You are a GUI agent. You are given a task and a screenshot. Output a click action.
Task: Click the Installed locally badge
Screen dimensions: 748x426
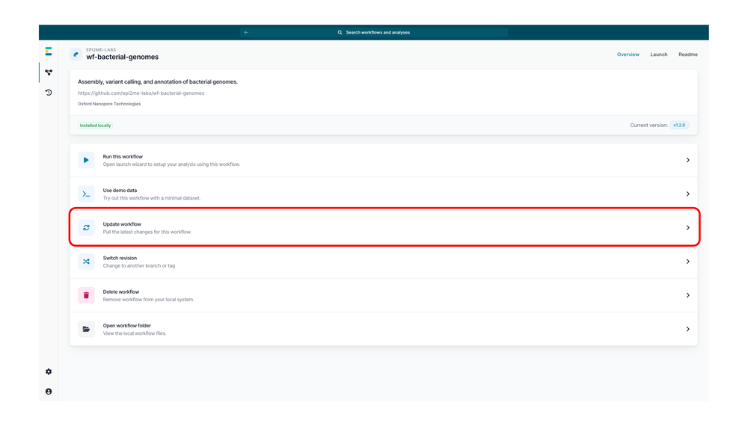(x=96, y=126)
